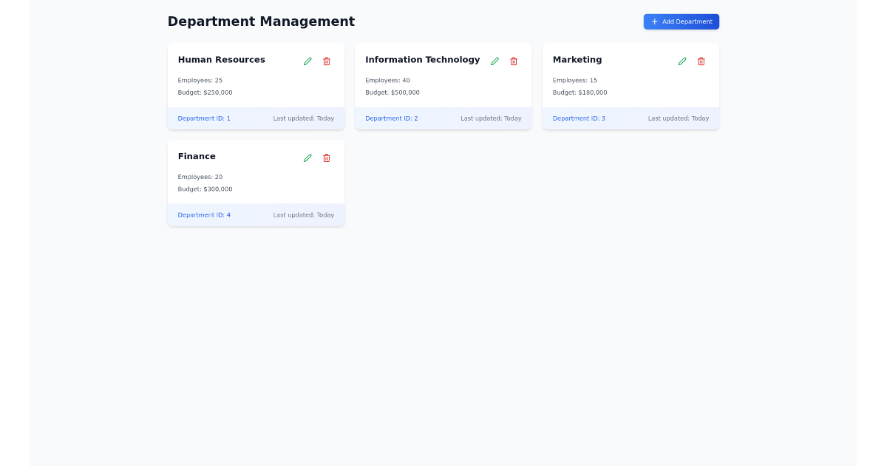Image resolution: width=887 pixels, height=466 pixels.
Task: Click the edit pencil icon for Human Resources
Action: tap(307, 61)
